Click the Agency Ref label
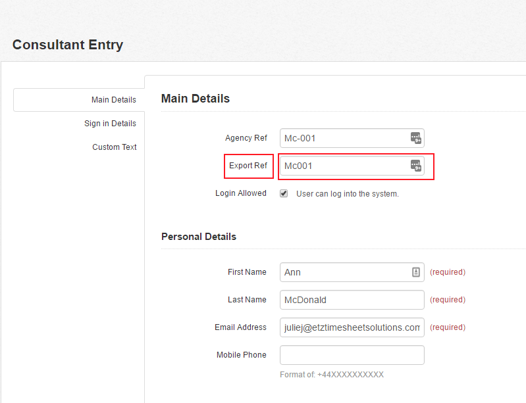This screenshot has width=526, height=403. (x=246, y=138)
